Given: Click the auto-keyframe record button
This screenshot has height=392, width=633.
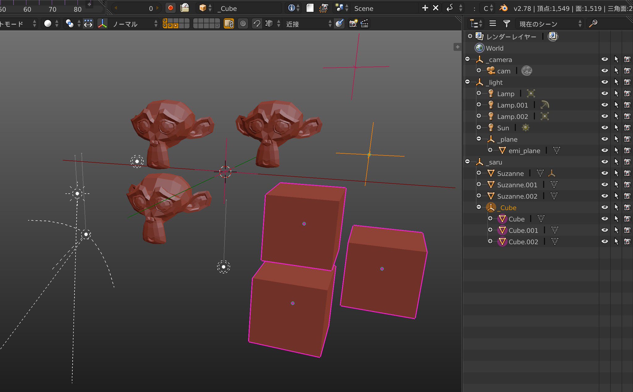Looking at the screenshot, I should click(x=170, y=8).
